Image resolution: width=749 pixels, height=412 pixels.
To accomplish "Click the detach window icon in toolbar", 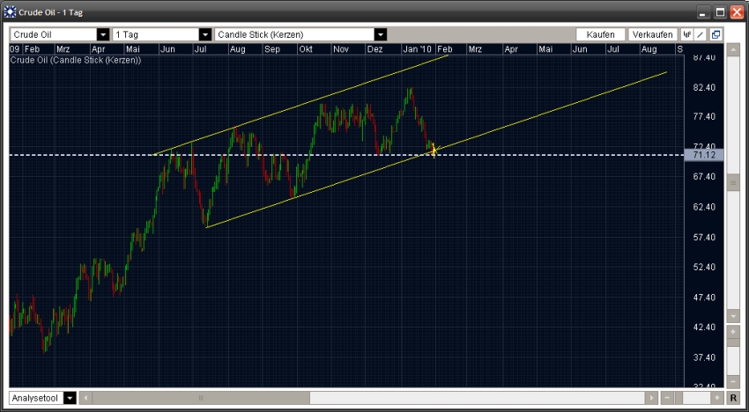I will 716,35.
